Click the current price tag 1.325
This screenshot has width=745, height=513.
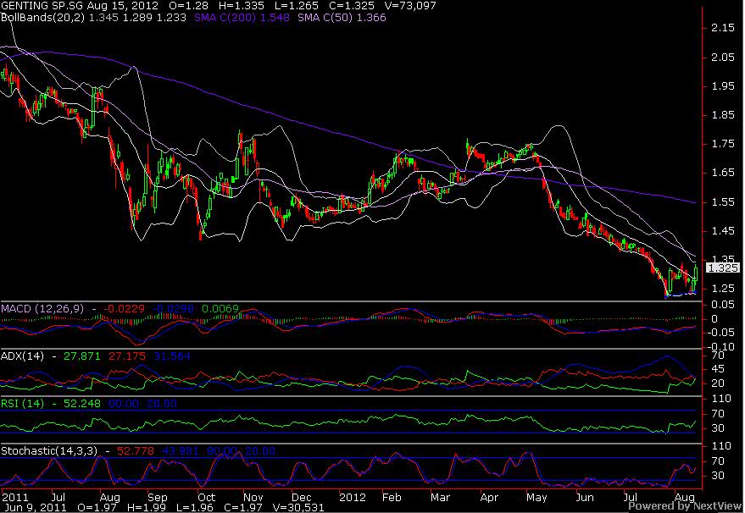click(x=723, y=268)
